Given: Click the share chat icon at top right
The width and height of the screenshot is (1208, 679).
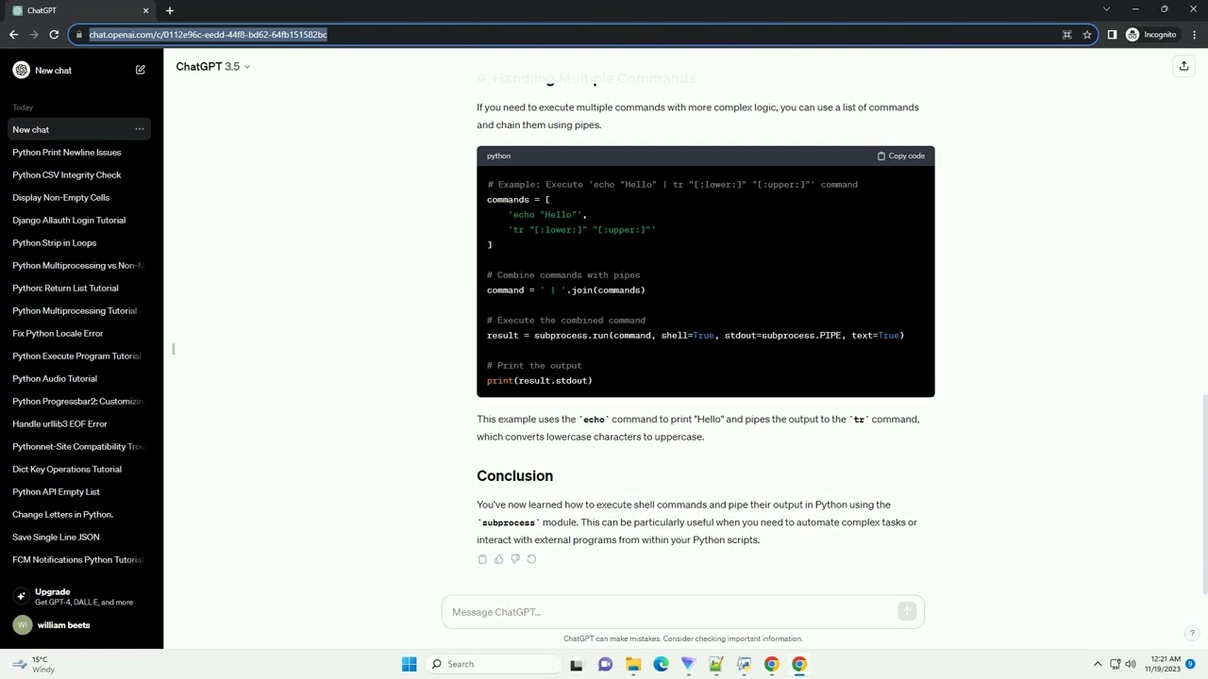Looking at the screenshot, I should click(x=1183, y=66).
